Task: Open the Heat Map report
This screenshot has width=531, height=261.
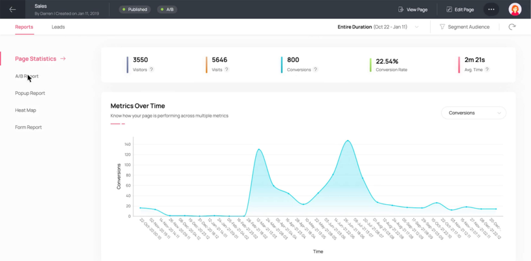Action: pyautogui.click(x=26, y=110)
